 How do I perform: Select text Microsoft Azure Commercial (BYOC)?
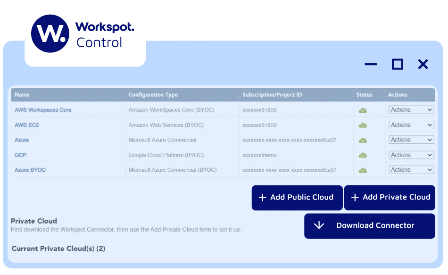(x=173, y=170)
